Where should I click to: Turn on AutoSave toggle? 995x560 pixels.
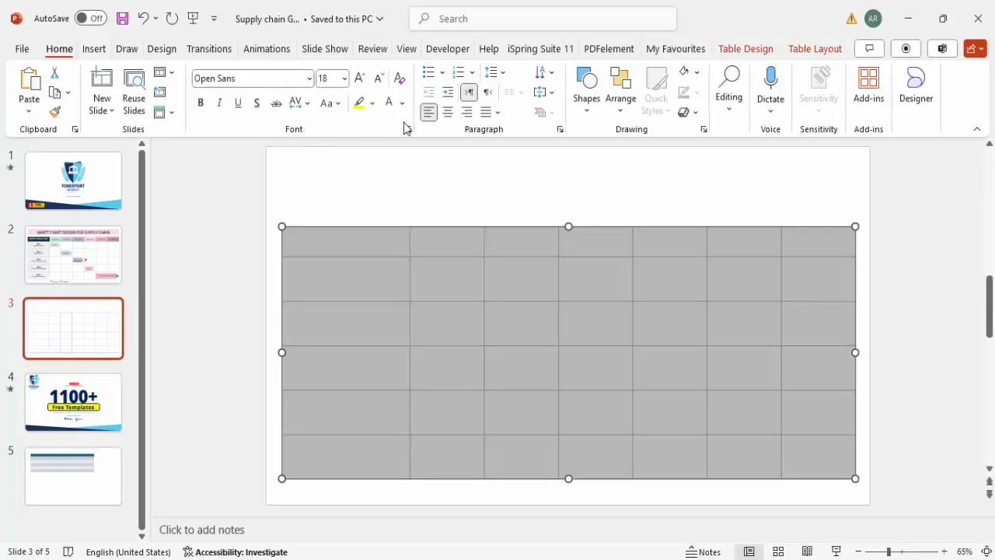[91, 19]
